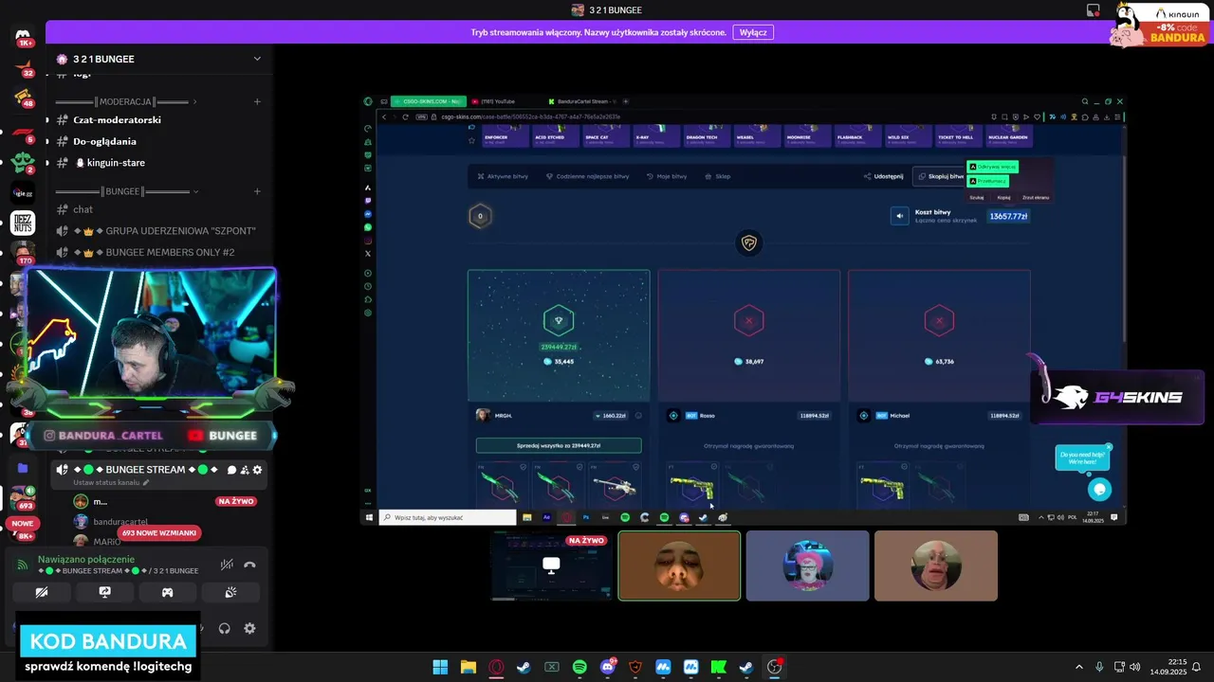Screen dimensions: 1214x682
Task: Click the Windows search box in stream
Action: point(448,518)
